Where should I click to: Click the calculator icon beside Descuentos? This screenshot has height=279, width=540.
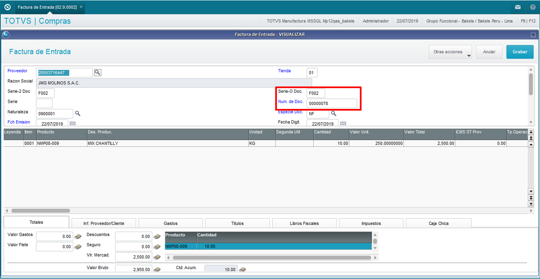pyautogui.click(x=157, y=236)
